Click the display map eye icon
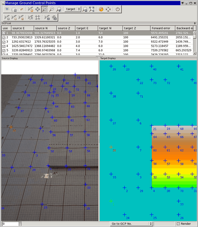Viewport: 198px width, 227px height. (x=7, y=9)
